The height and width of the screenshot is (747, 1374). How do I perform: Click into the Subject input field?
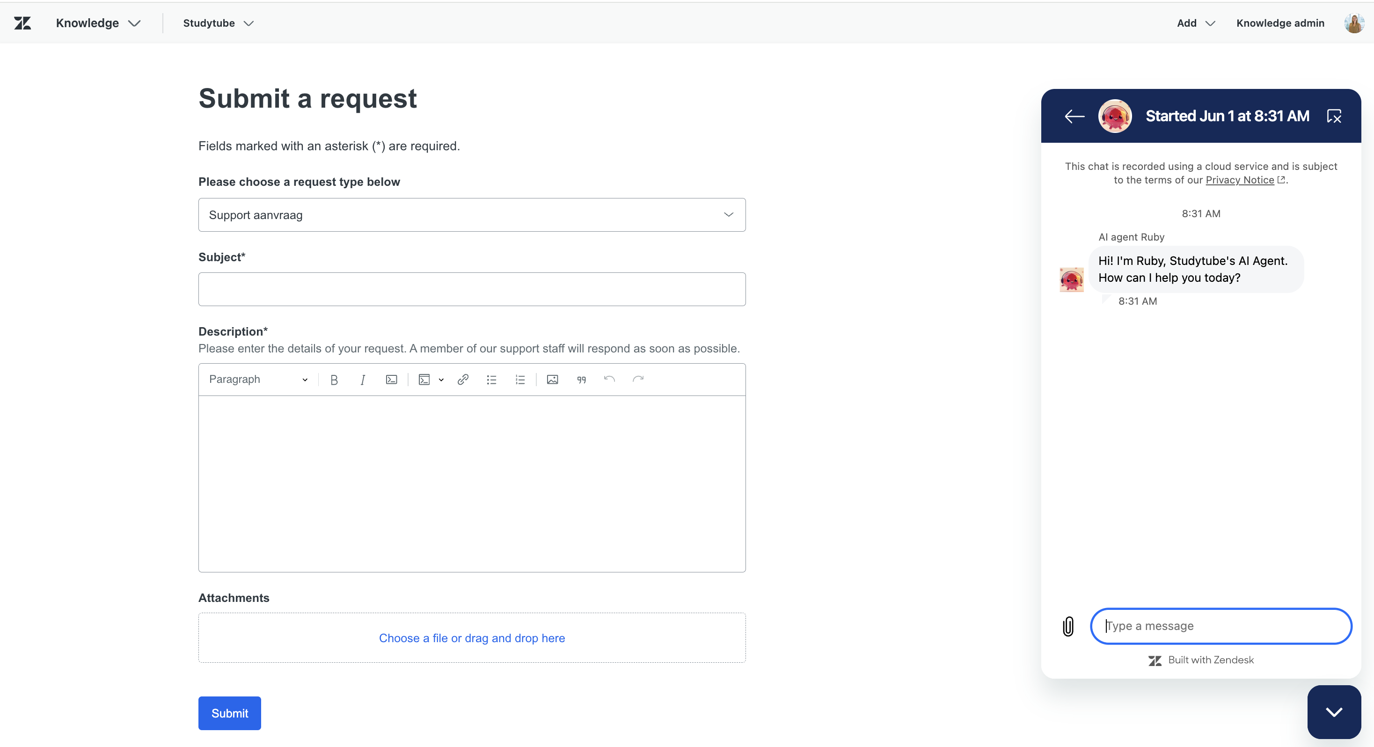[x=472, y=289]
